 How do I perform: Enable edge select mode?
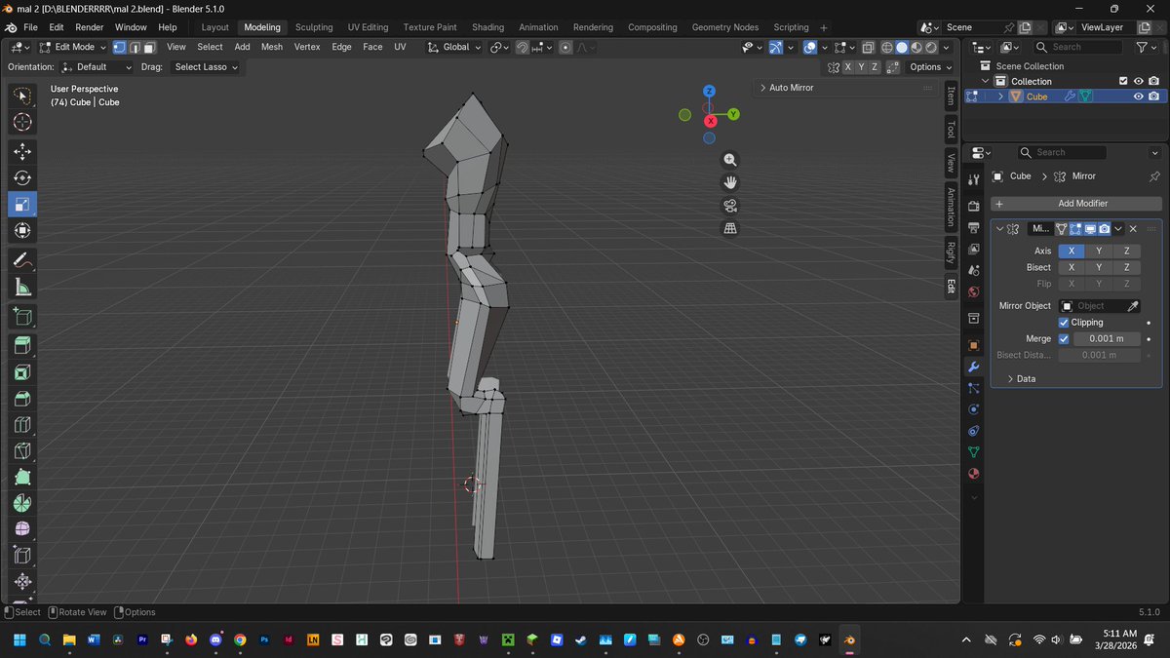coord(135,47)
